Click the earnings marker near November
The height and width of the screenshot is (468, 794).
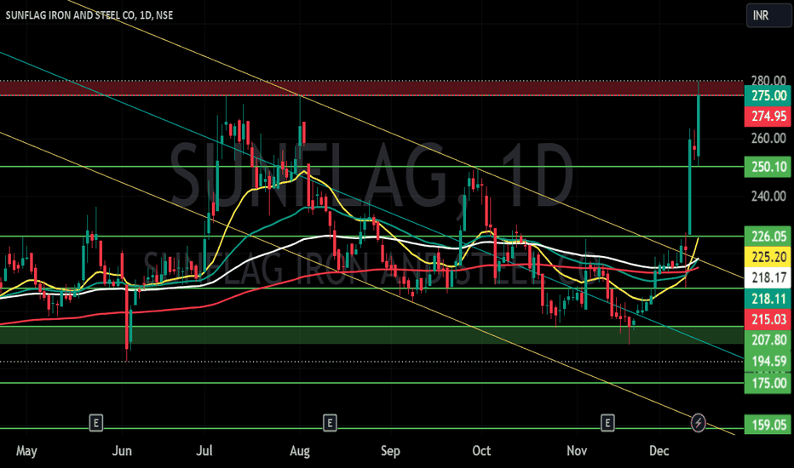tap(607, 422)
